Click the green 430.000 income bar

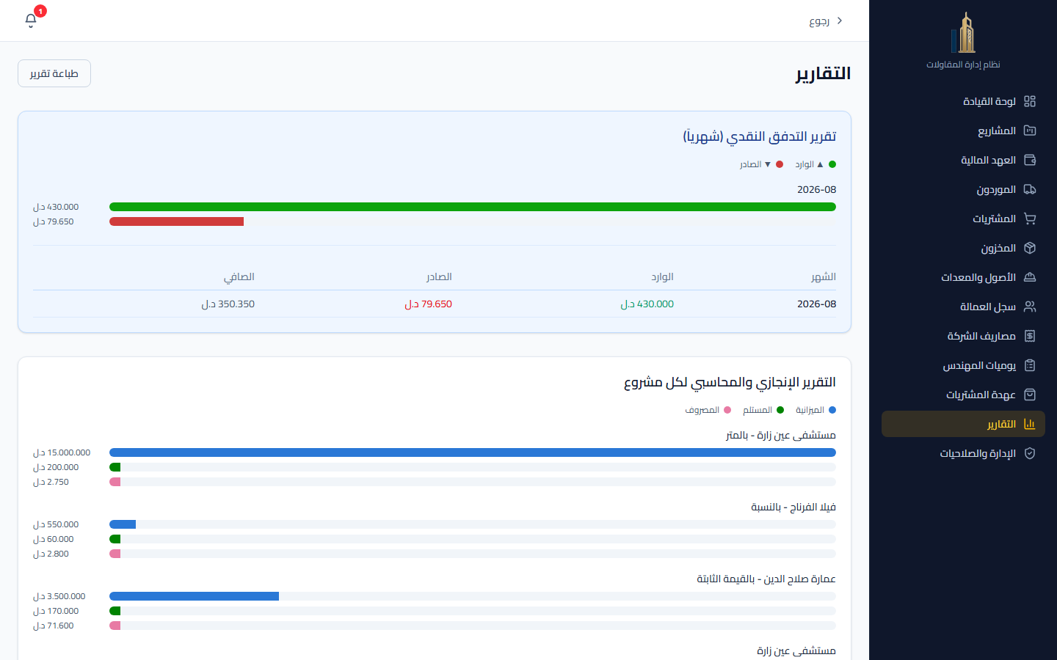(473, 207)
